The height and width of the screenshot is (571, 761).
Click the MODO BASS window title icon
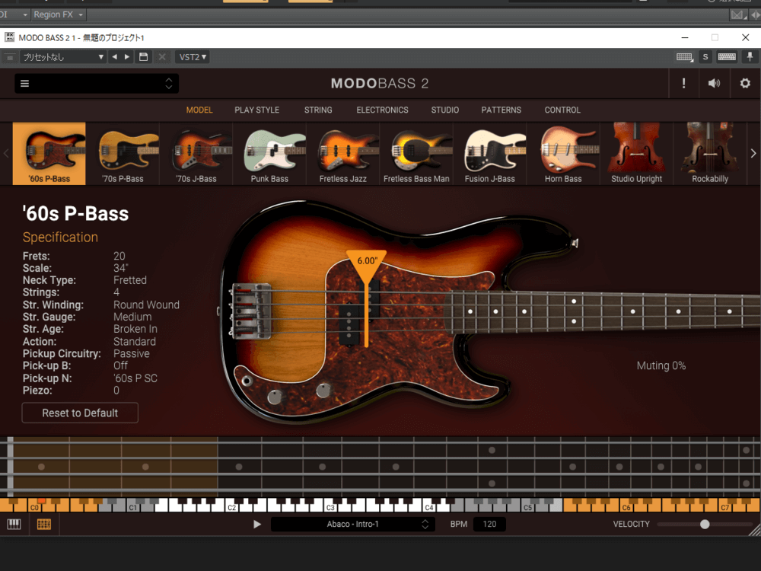[x=9, y=37]
